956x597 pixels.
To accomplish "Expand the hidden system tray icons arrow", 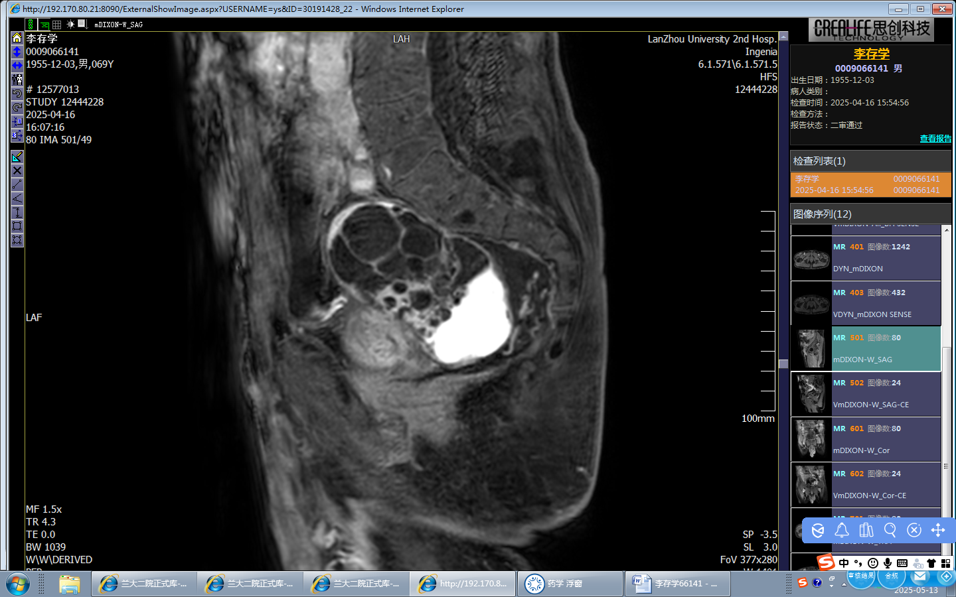I will click(x=844, y=584).
